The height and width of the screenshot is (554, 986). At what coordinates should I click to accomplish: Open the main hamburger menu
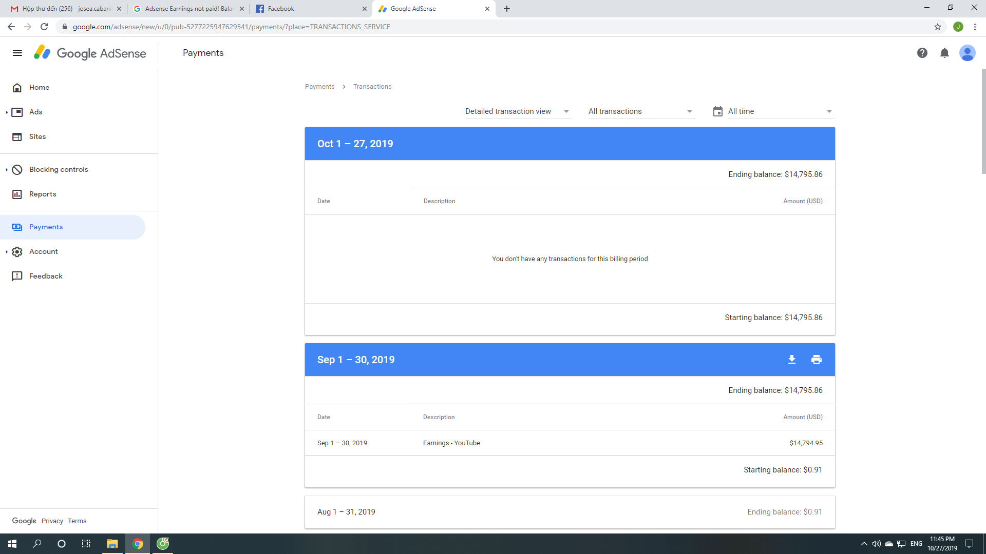click(17, 53)
